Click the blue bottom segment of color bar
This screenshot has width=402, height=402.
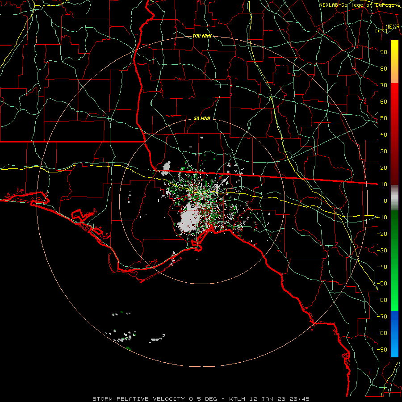tap(394, 334)
